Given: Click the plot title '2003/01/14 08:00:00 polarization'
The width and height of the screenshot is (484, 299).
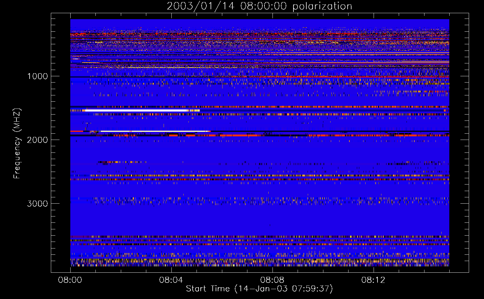Looking at the screenshot, I should click(259, 6).
